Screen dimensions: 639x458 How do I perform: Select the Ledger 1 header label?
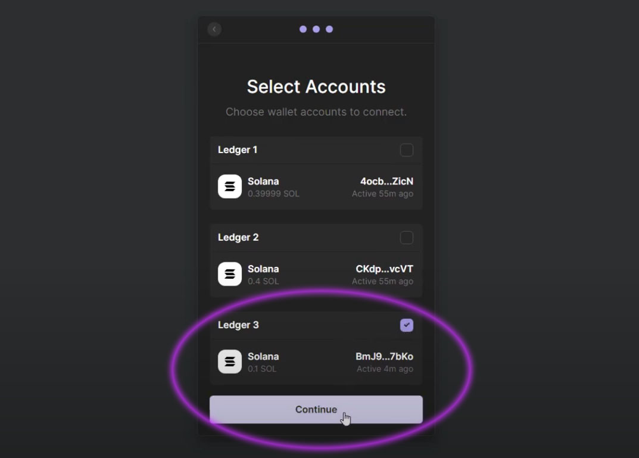tap(238, 150)
